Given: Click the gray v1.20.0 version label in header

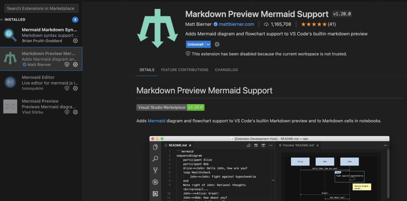Looking at the screenshot, I should (342, 14).
